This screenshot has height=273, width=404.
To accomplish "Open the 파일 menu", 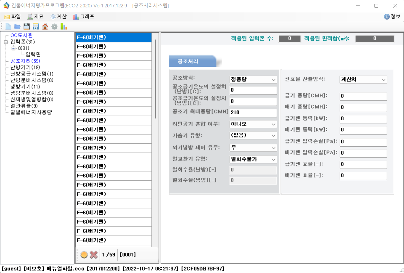I will coord(13,17).
